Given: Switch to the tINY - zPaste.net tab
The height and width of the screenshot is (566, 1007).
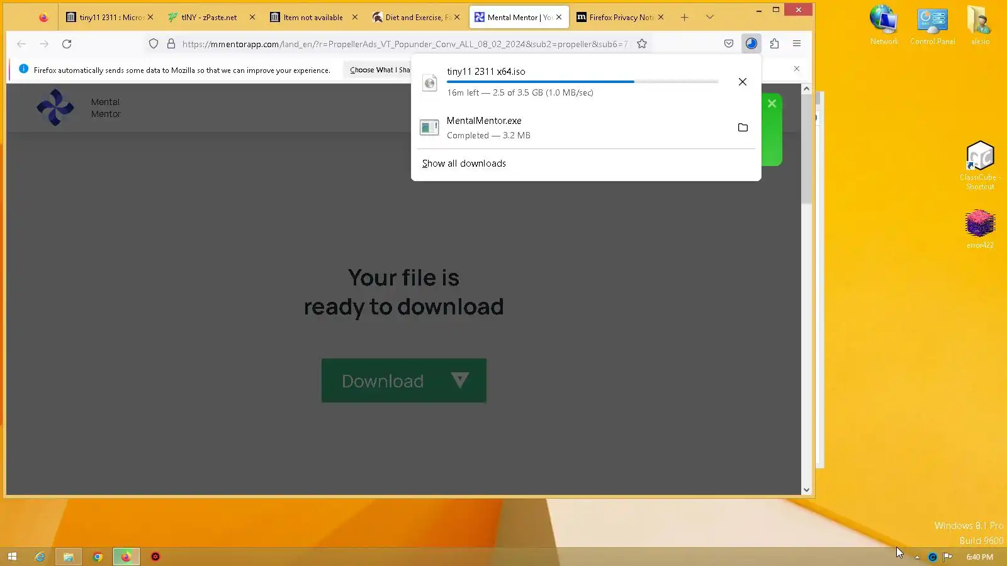Looking at the screenshot, I should pos(211,18).
